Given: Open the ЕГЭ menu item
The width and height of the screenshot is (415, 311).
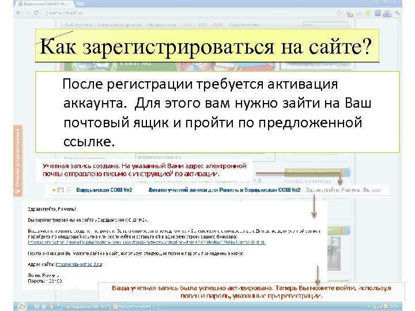Looking at the screenshot, I should pyautogui.click(x=203, y=25).
